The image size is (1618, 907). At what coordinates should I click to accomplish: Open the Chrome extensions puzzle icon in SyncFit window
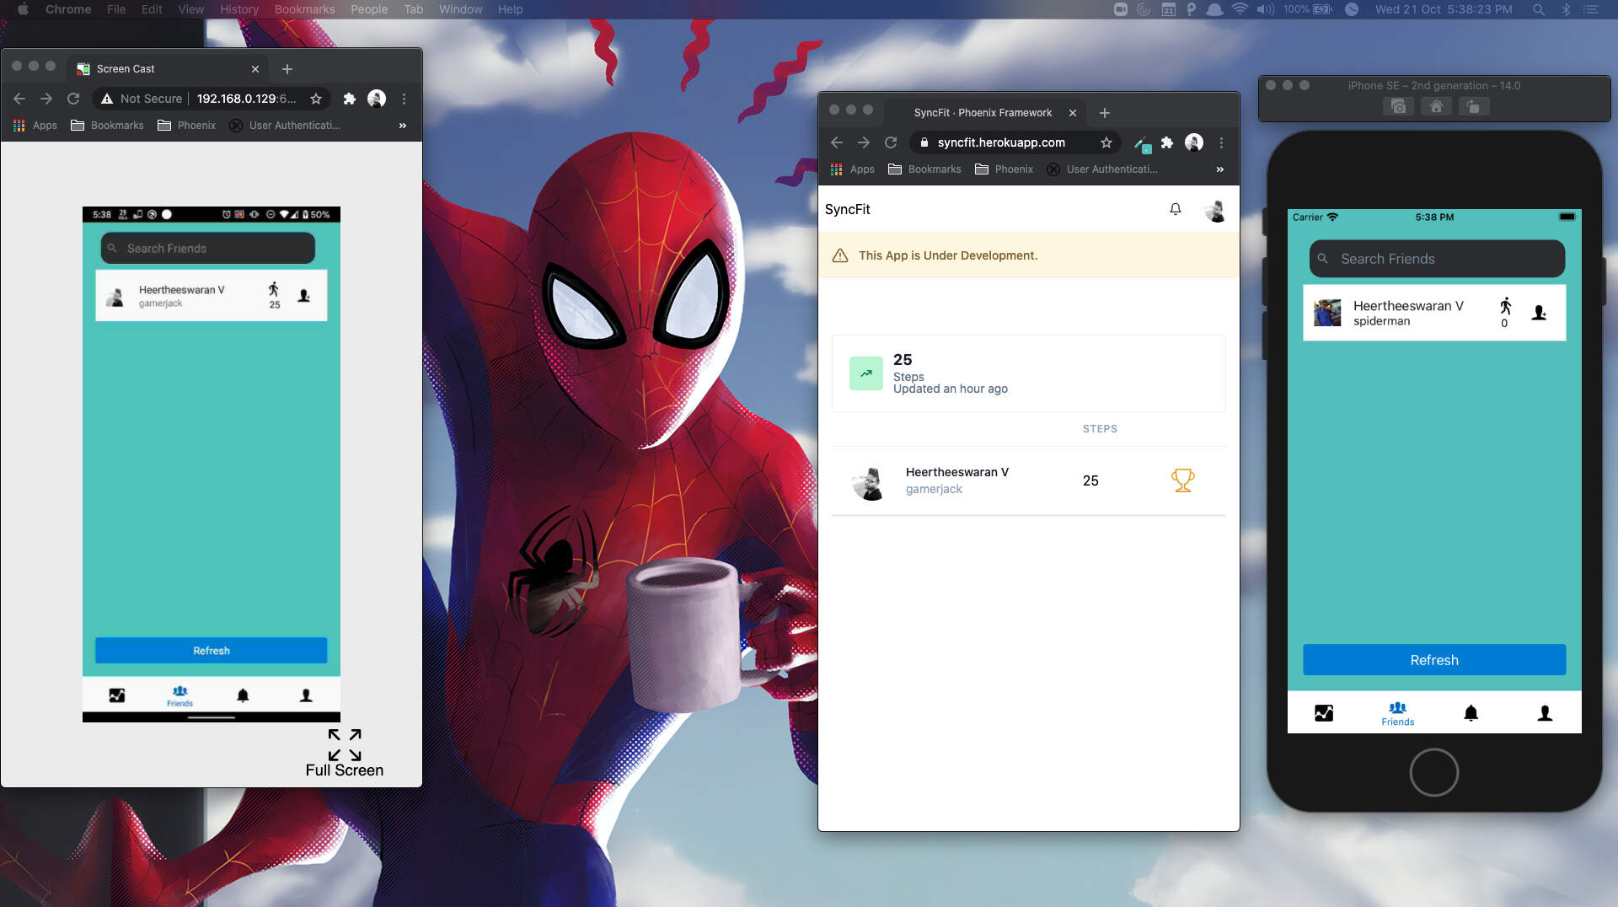pyautogui.click(x=1167, y=142)
